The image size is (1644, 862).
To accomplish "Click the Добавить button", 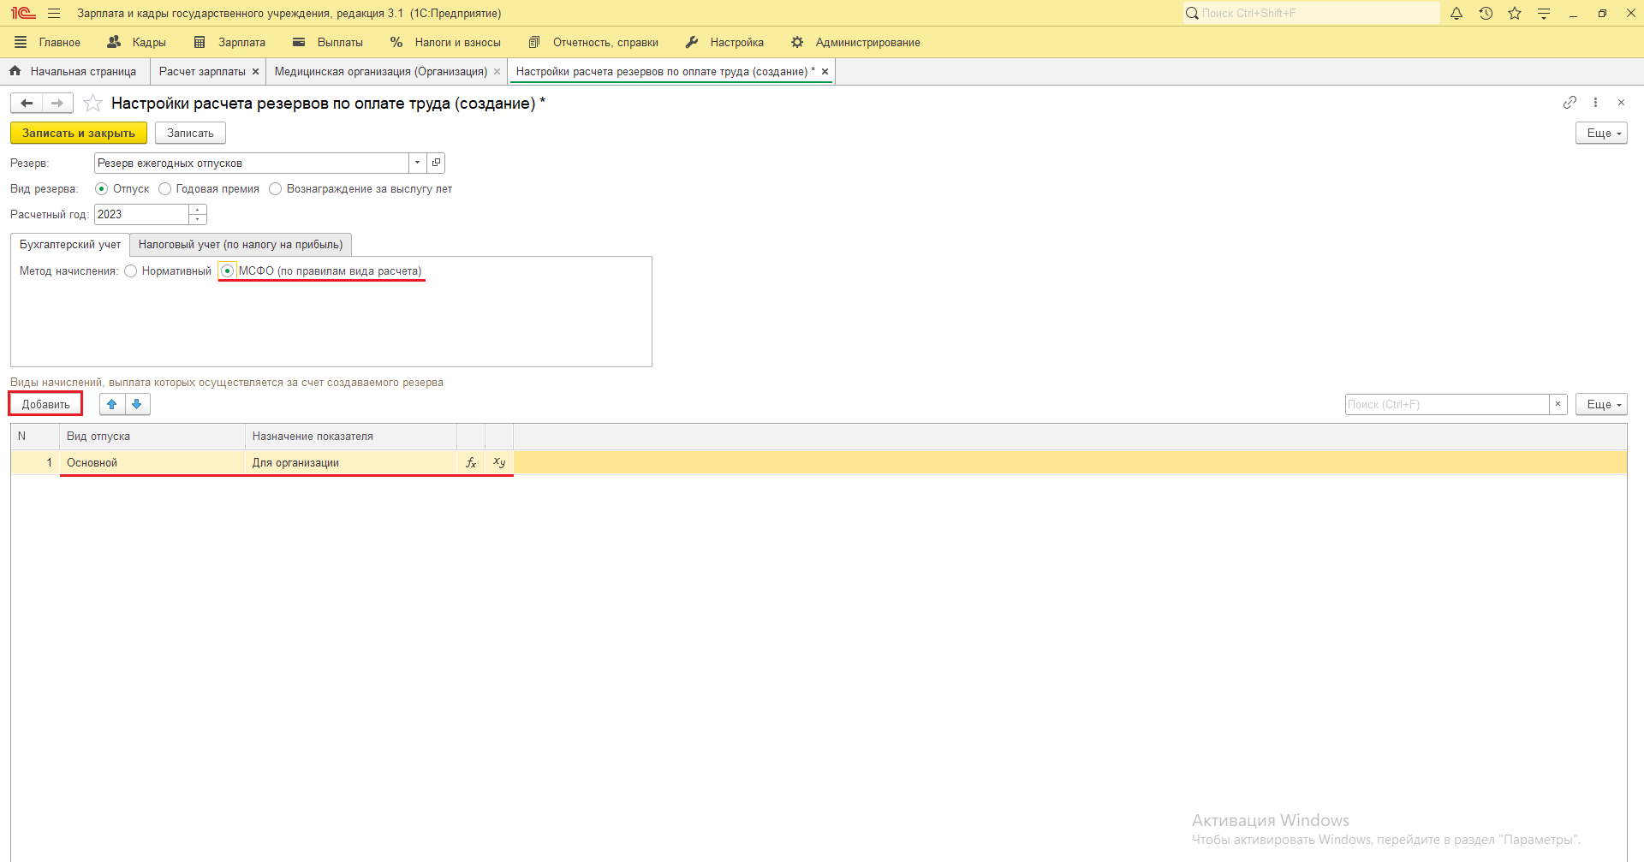I will click(x=46, y=404).
